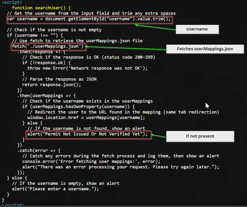Click the 'if (username !== "")' line
247x207 pixels.
tap(35, 36)
